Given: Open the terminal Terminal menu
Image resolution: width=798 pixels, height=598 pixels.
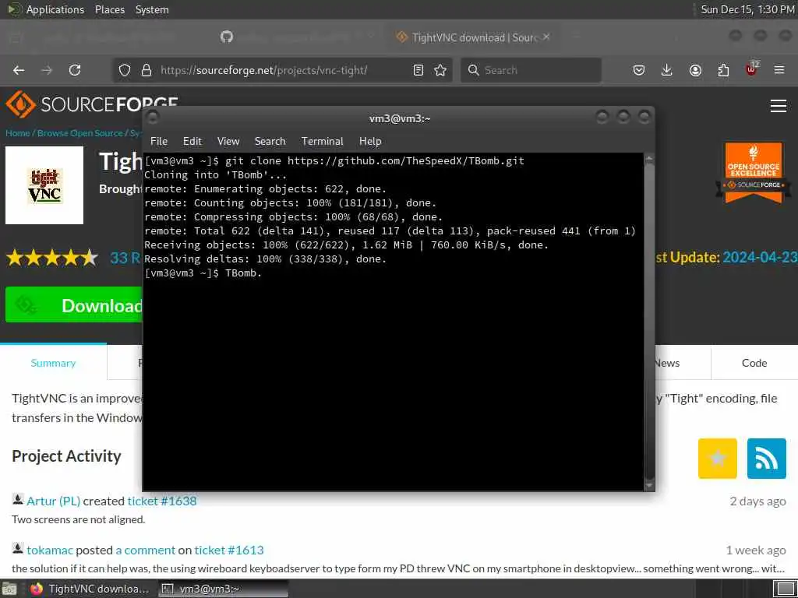Looking at the screenshot, I should pyautogui.click(x=322, y=142).
